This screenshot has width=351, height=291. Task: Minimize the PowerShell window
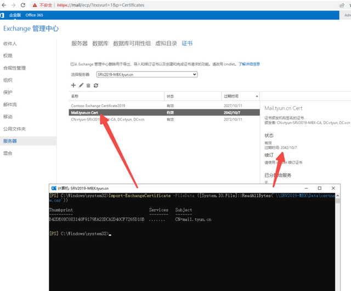click(306, 188)
